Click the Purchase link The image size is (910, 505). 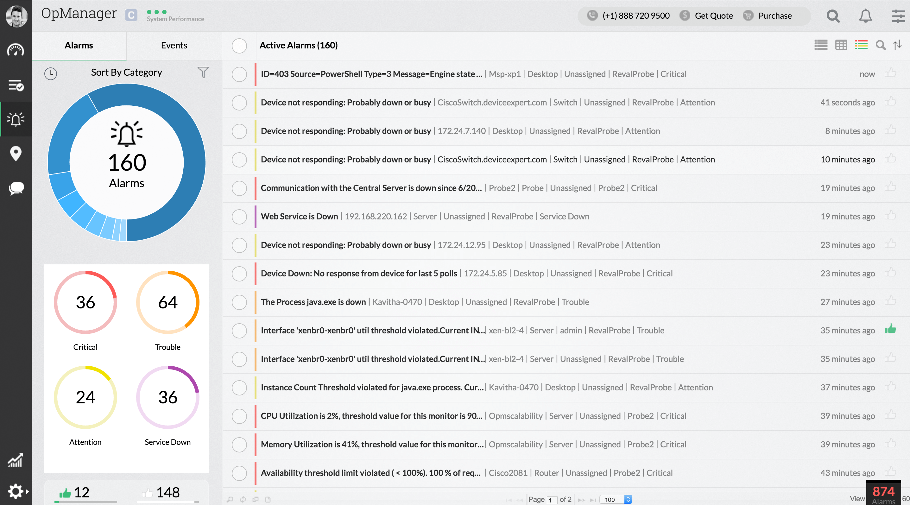[775, 16]
